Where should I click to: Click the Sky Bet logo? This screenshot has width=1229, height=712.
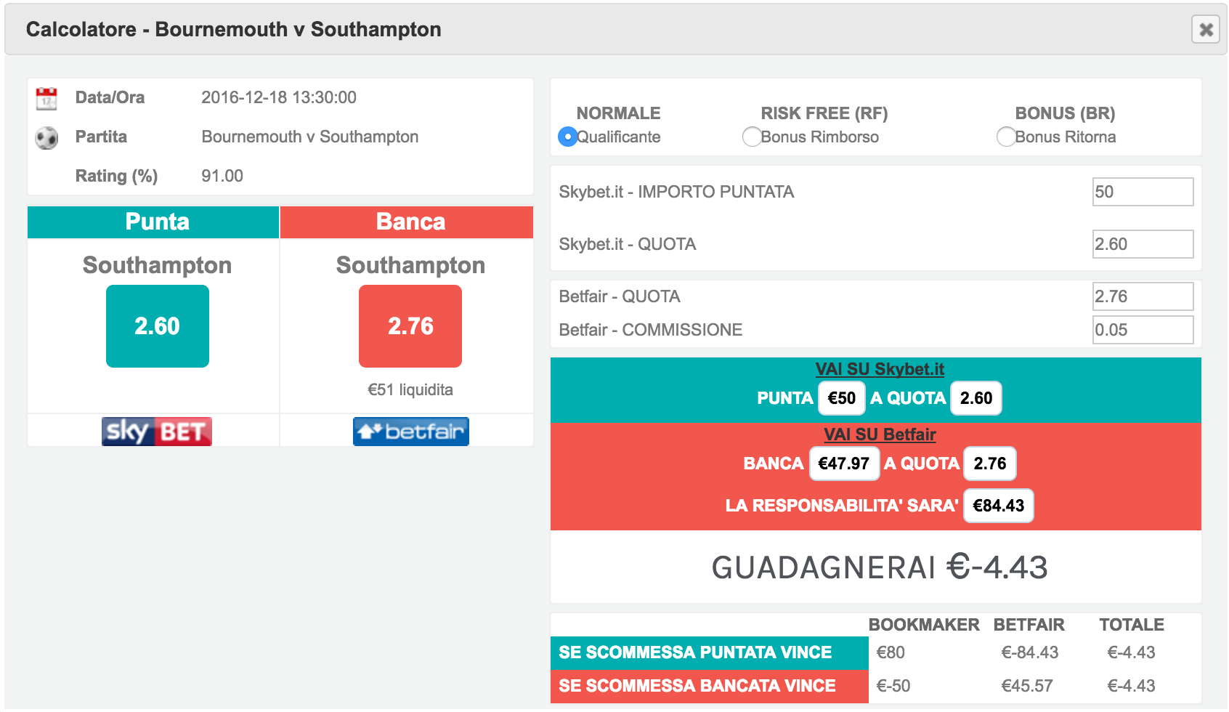pos(157,432)
